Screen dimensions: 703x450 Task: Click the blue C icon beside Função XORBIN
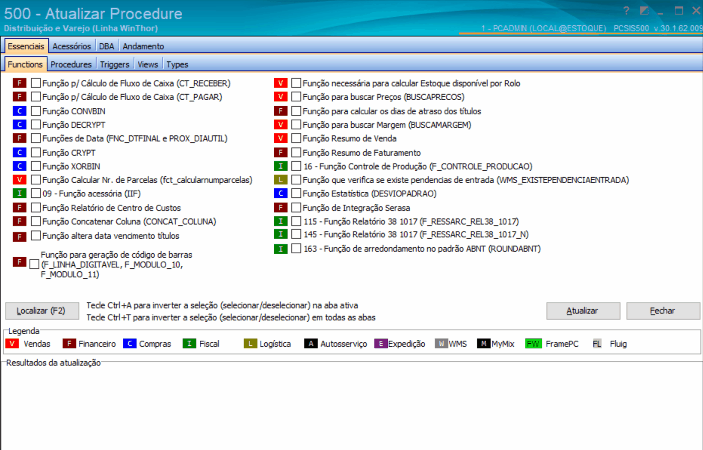tap(19, 166)
